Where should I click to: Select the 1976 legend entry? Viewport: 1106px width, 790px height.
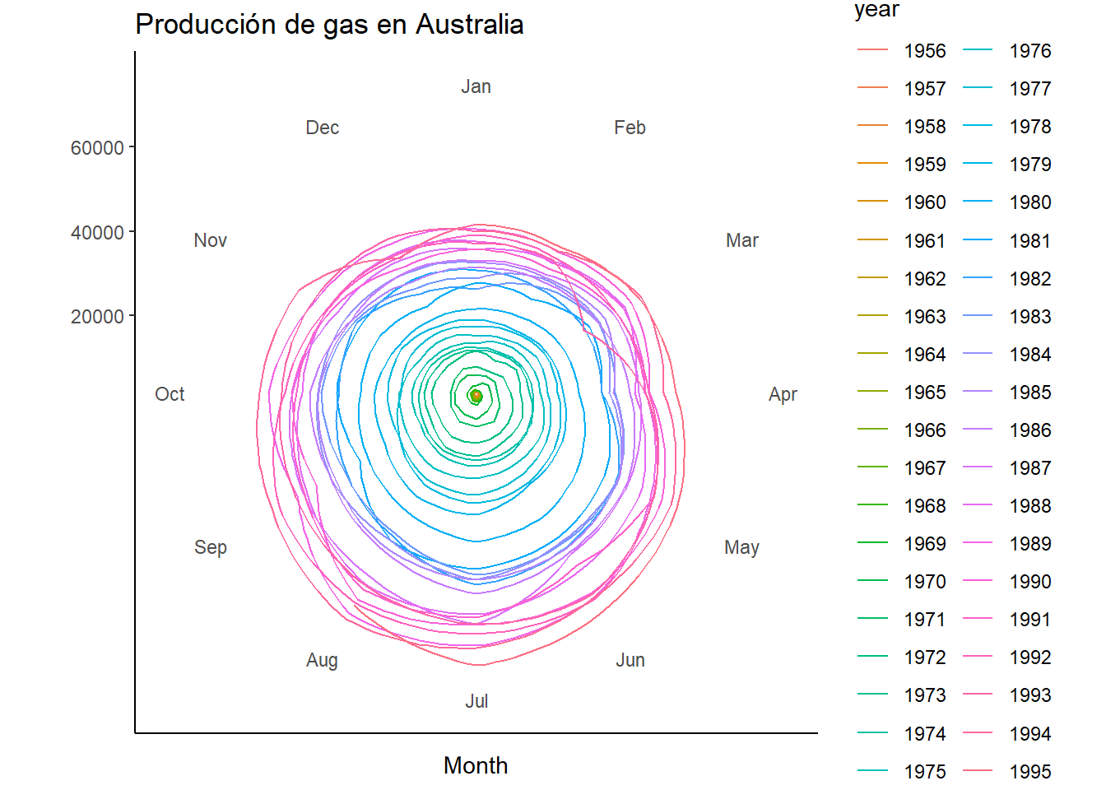pos(1007,51)
